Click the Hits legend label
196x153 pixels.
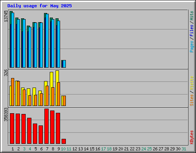(191, 16)
